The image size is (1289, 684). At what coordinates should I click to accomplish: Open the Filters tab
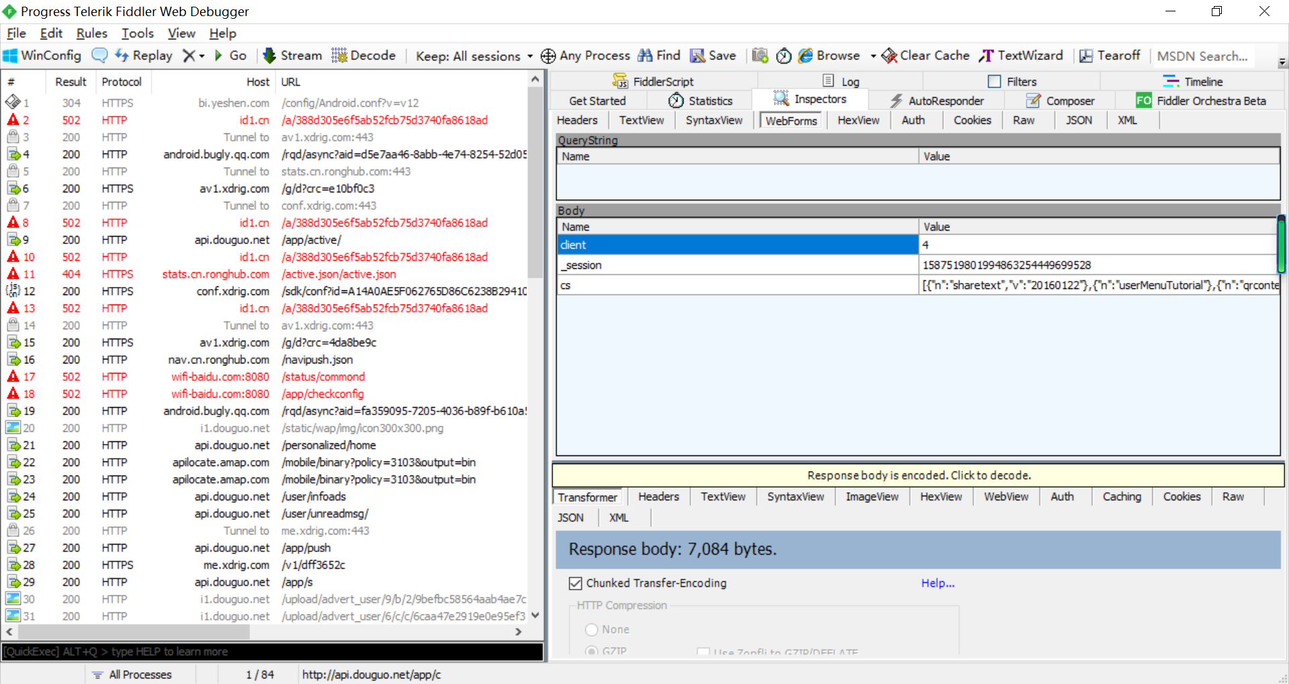click(1012, 81)
